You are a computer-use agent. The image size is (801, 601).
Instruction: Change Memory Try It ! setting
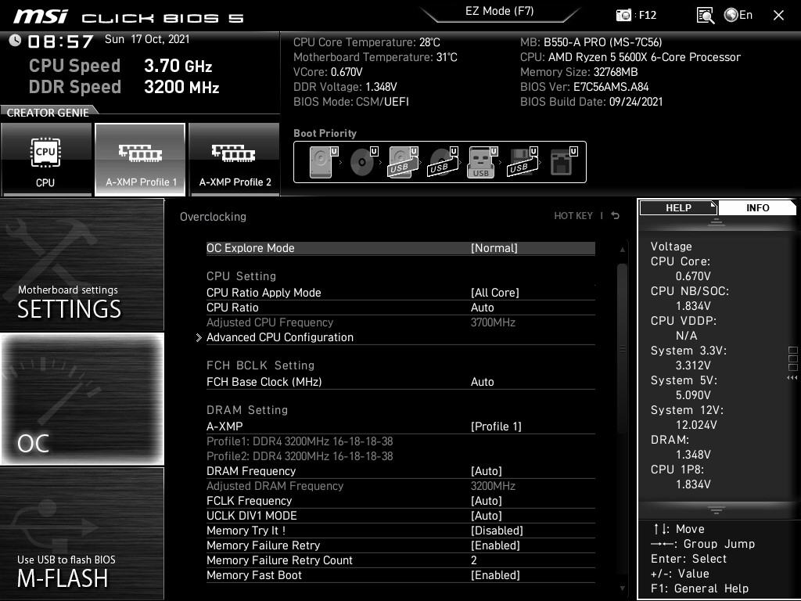400,531
